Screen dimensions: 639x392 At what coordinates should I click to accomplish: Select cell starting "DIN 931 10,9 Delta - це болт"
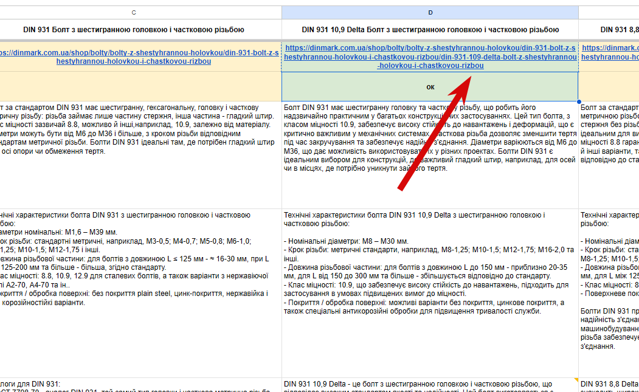430,385
